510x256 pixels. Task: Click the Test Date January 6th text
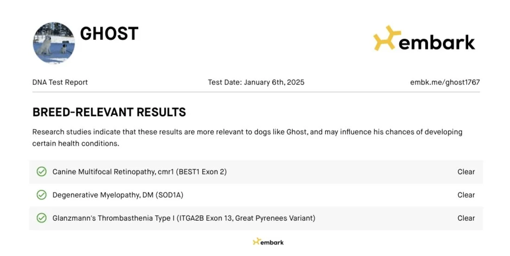tap(256, 82)
